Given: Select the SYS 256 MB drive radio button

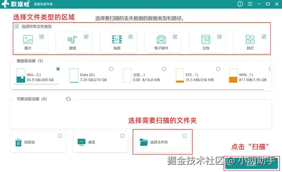Looking at the screenshot, I should tap(218, 69).
